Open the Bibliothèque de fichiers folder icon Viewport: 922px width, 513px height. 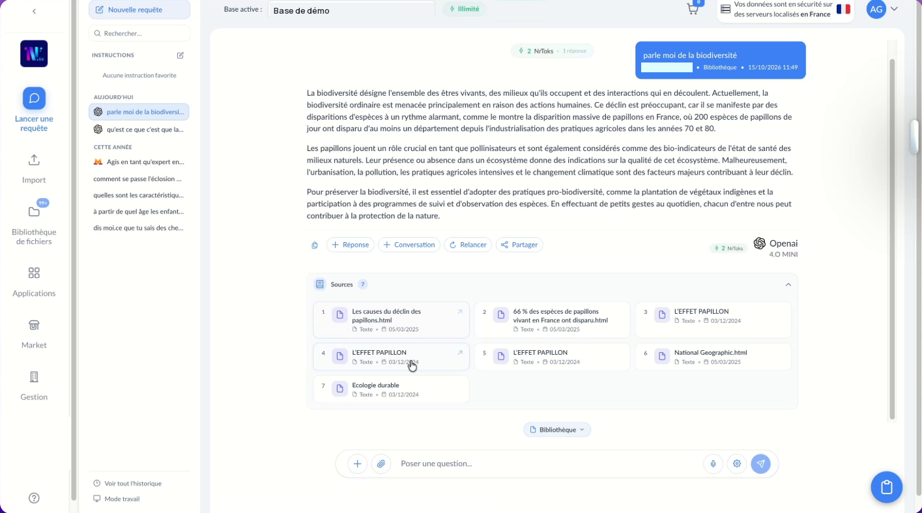pos(34,212)
